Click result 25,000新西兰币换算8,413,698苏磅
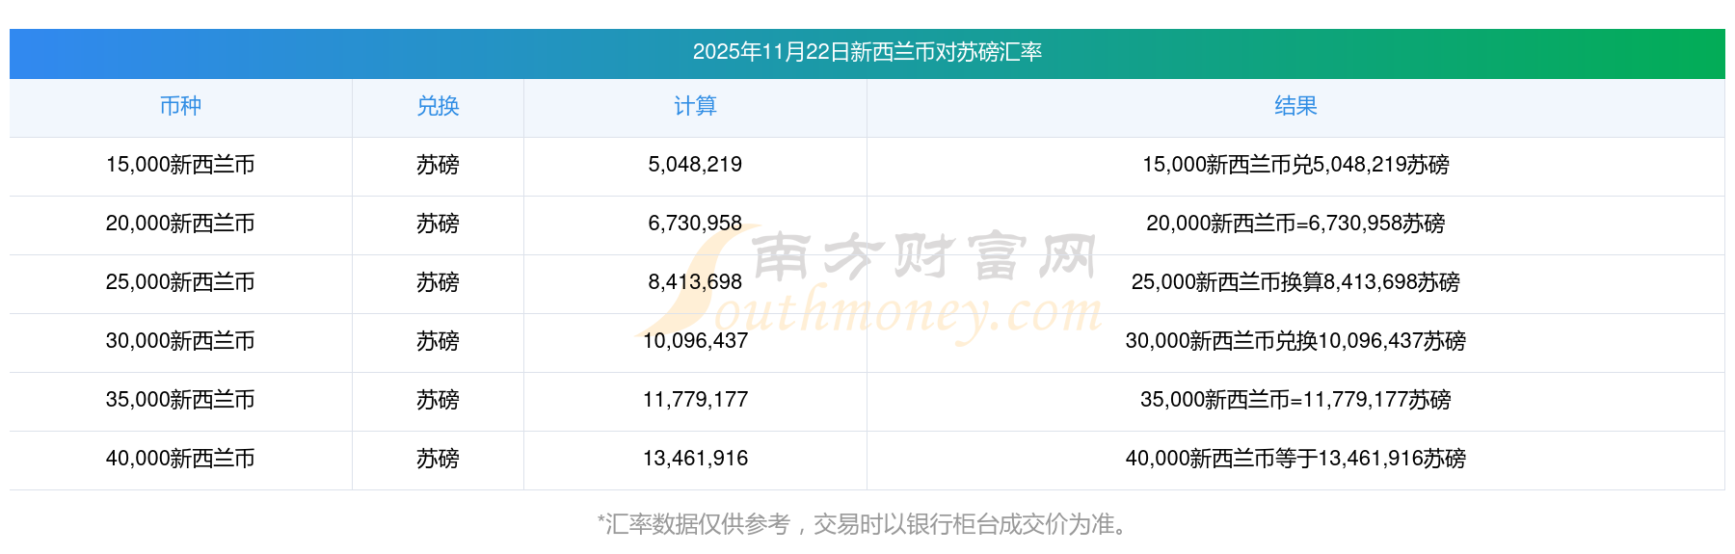Viewport: 1735px width, 554px height. (1295, 282)
